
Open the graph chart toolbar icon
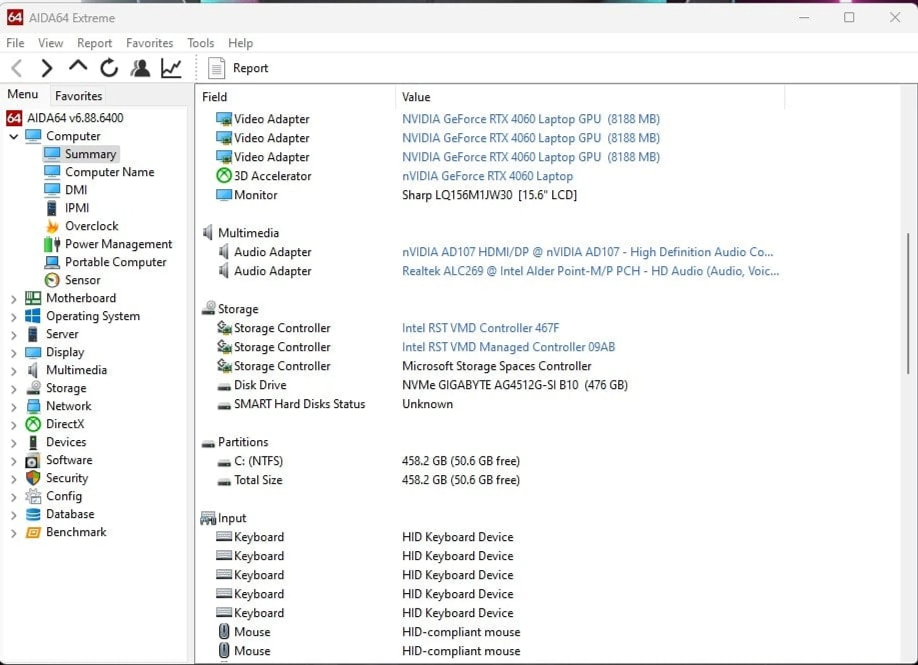pyautogui.click(x=171, y=68)
